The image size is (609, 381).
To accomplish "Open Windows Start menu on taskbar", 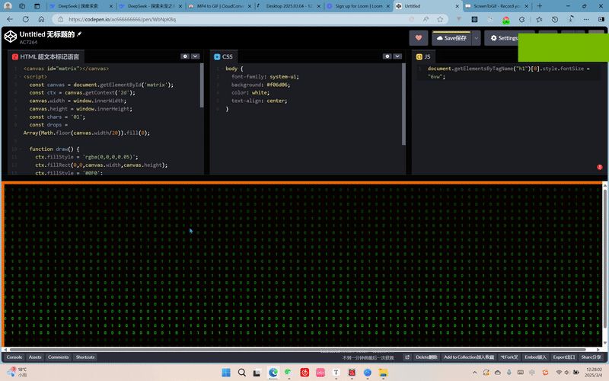I will (x=225, y=373).
